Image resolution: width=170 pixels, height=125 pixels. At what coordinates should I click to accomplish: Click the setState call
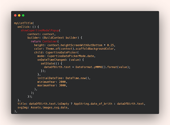coord(47,64)
